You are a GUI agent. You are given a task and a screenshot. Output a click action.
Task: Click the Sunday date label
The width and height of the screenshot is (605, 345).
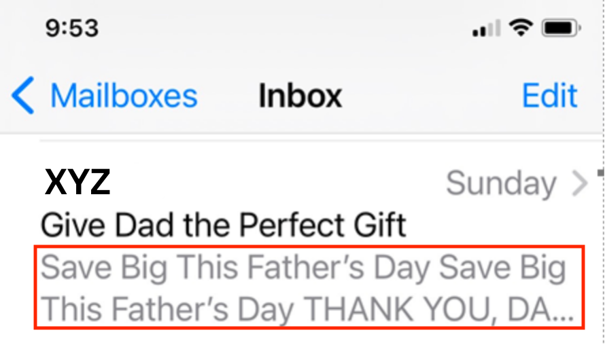tap(501, 183)
